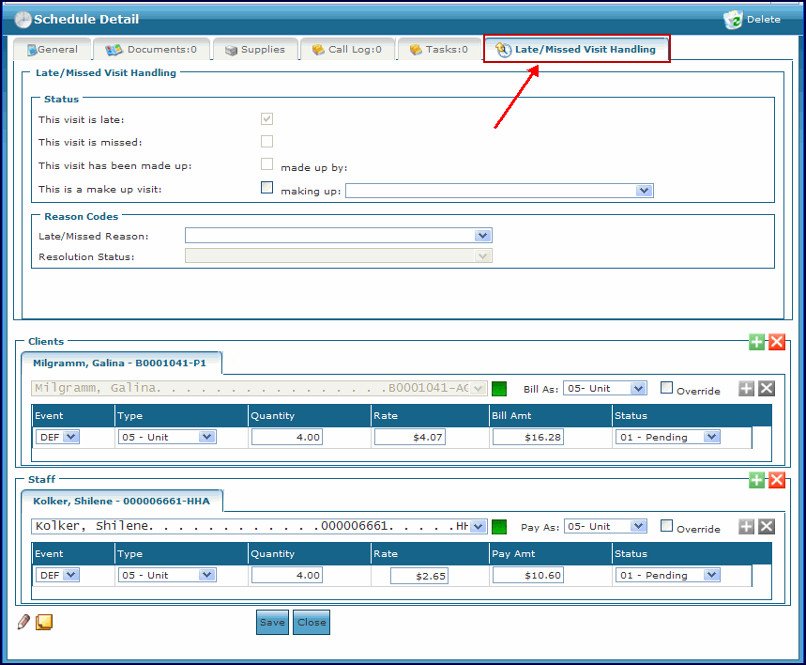806x665 pixels.
Task: Click red X icon in Clients section
Action: pos(777,342)
